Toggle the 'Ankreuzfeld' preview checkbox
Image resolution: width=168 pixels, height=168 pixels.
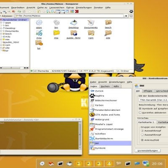(142, 140)
